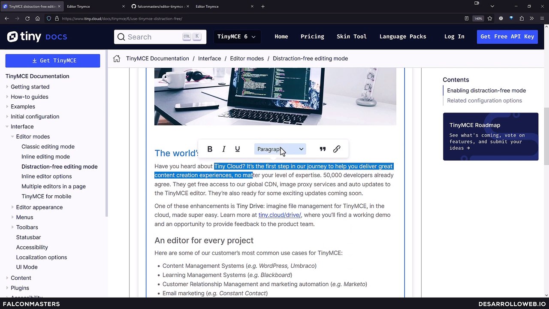Open the TinyMCE 6 version dropdown
549x309 pixels.
tap(236, 36)
